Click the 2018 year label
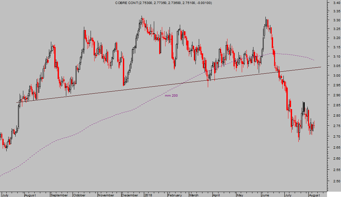The width and height of the screenshot is (341, 197). click(x=148, y=195)
